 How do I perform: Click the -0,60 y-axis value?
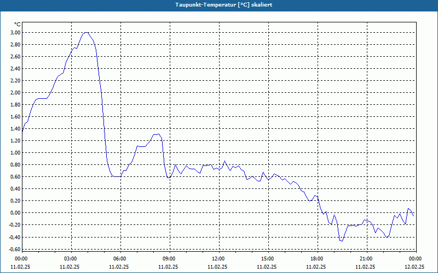[15, 249]
